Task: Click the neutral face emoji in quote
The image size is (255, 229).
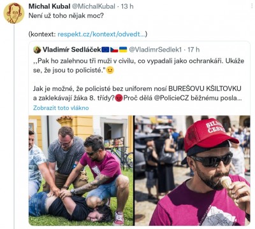Action: (x=110, y=70)
